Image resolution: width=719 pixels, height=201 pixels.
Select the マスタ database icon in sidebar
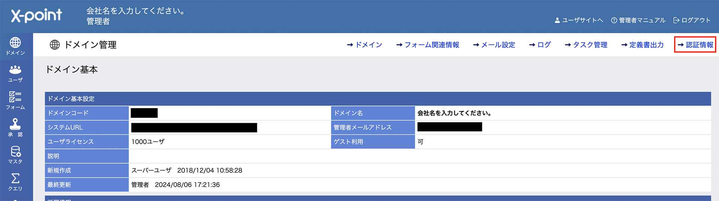(x=15, y=155)
